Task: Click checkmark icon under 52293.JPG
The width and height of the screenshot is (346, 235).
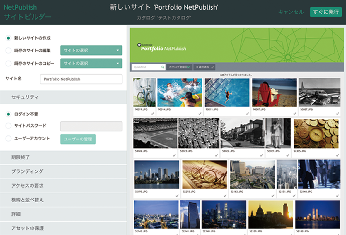Action: [225, 195]
